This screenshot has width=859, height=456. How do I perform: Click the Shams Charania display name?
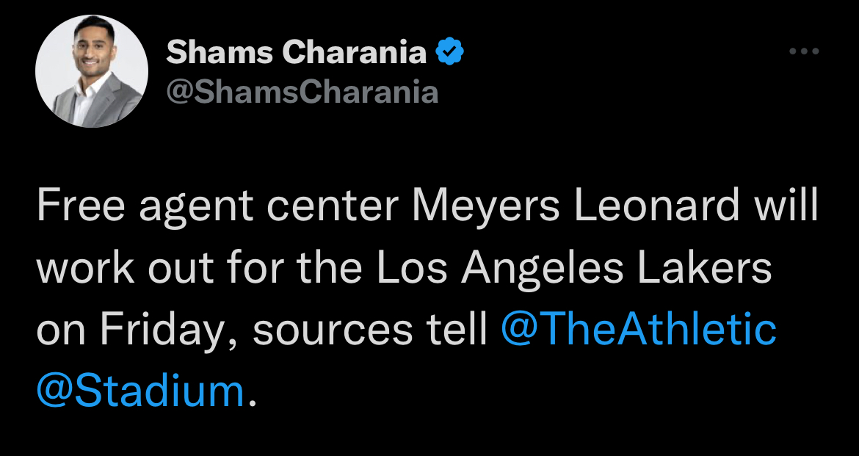297,52
